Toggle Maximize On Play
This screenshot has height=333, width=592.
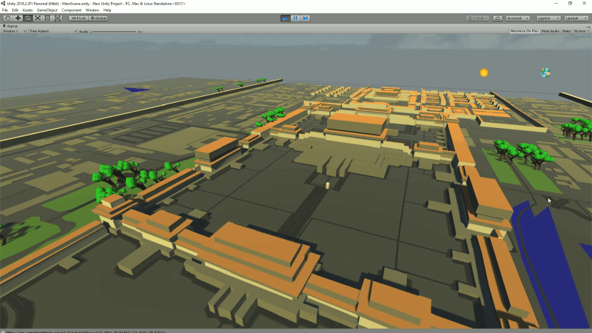click(525, 31)
